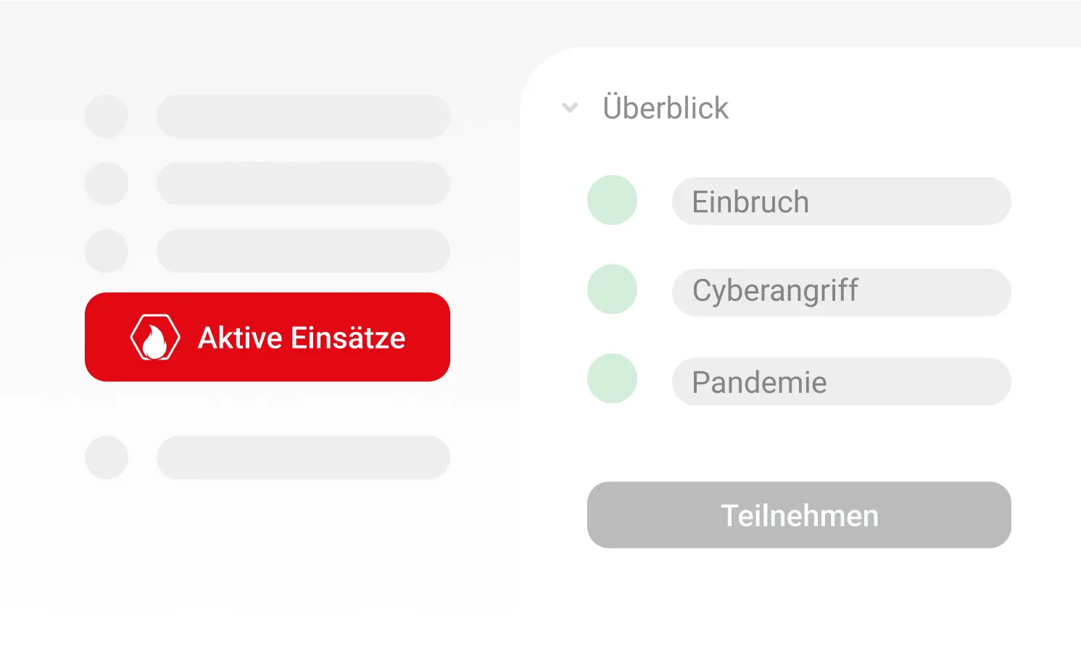
Task: Collapse the Überblick section via its chevron
Action: [x=570, y=108]
